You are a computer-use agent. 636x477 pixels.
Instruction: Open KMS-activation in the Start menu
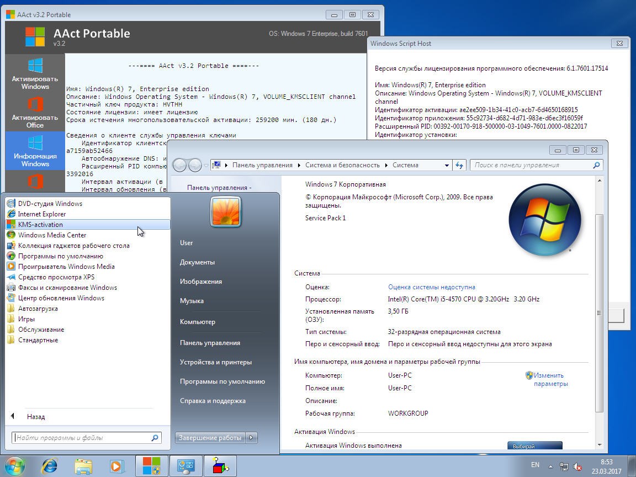[x=87, y=225]
